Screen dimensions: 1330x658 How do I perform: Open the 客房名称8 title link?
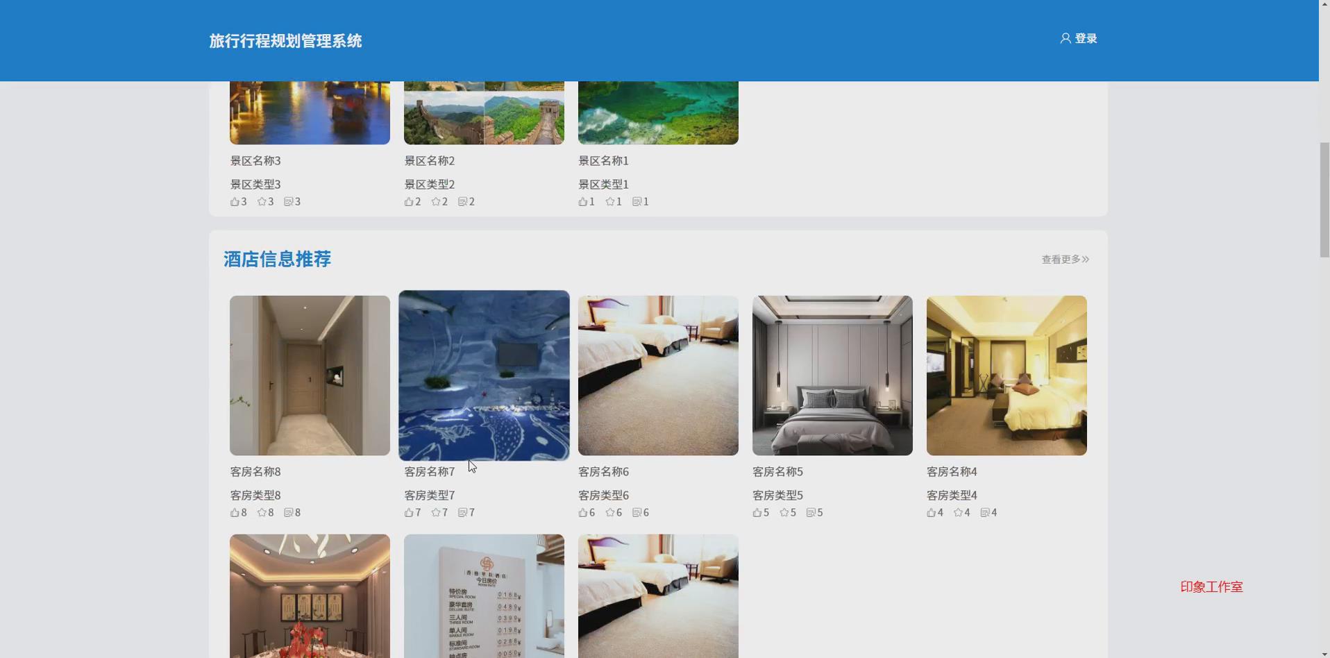click(255, 472)
